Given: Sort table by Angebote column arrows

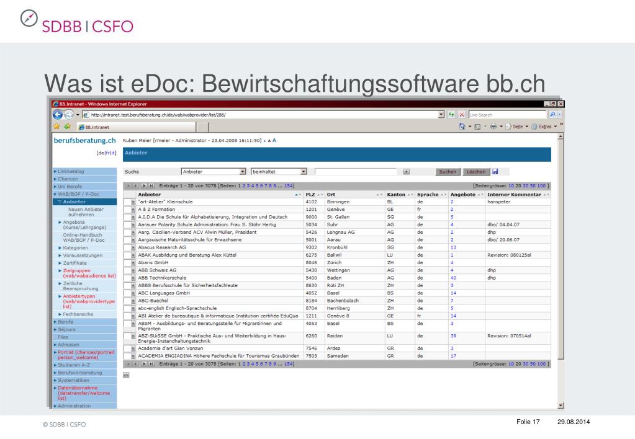Looking at the screenshot, I should point(480,195).
